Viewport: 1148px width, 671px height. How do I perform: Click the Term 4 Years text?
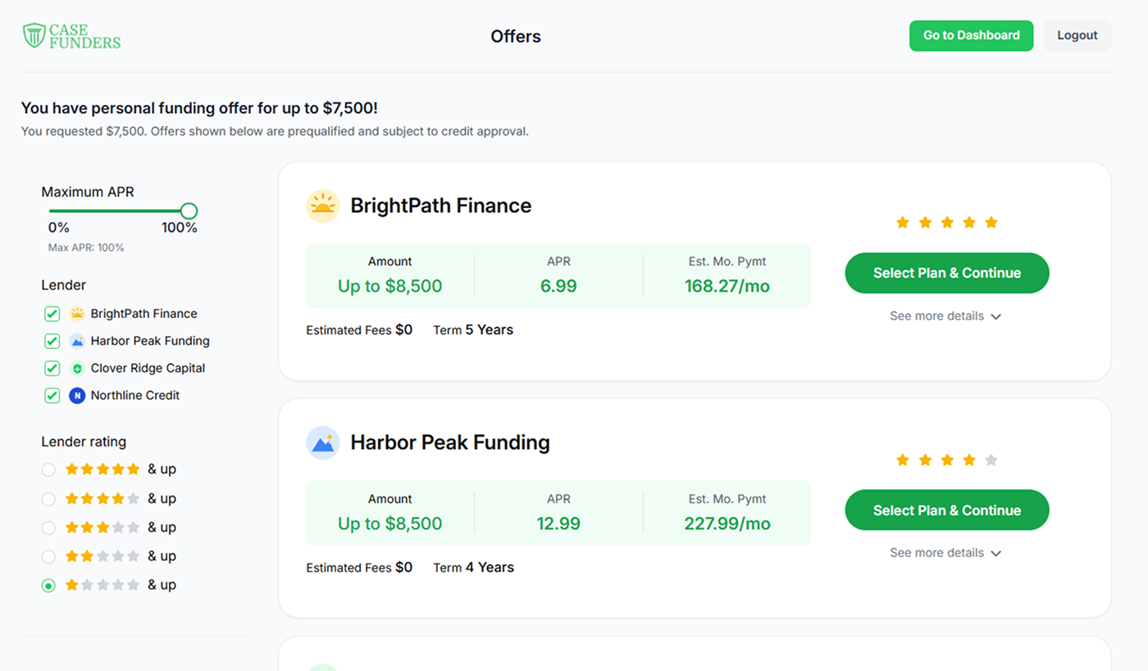pos(473,568)
